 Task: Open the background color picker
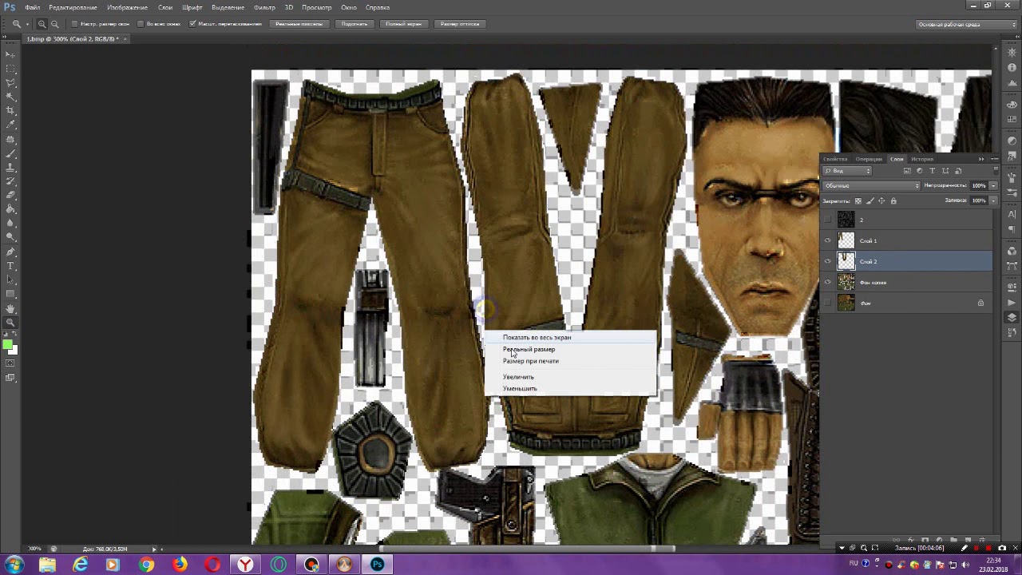coord(13,350)
